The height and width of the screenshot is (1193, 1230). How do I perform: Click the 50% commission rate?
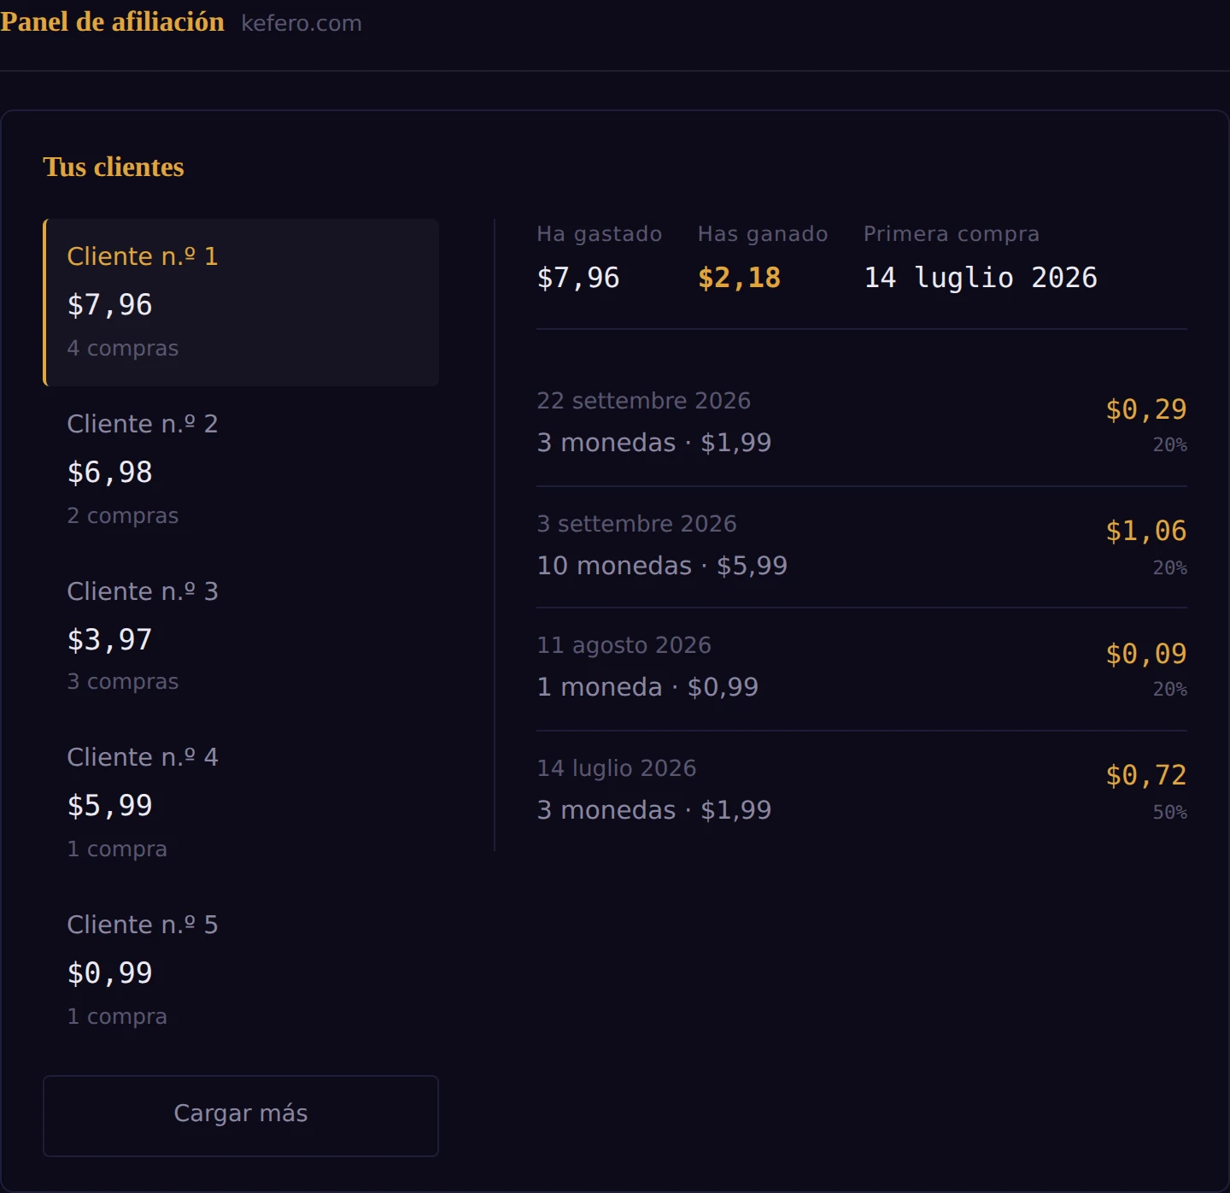coord(1170,813)
